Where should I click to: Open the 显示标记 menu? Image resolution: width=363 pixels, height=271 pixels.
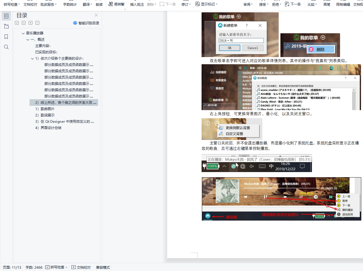pyautogui.click(x=206, y=4)
